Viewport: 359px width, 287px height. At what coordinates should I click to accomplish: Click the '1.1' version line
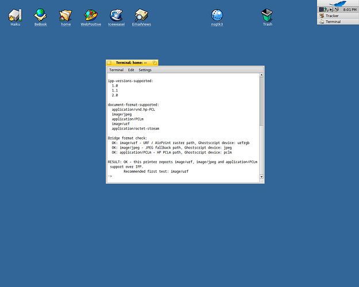tap(115, 91)
